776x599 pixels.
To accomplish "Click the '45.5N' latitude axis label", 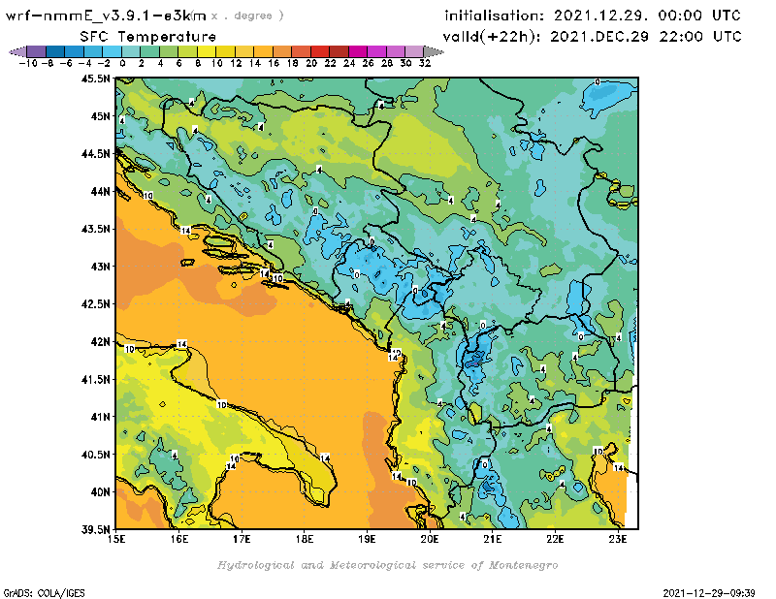I will coord(95,79).
